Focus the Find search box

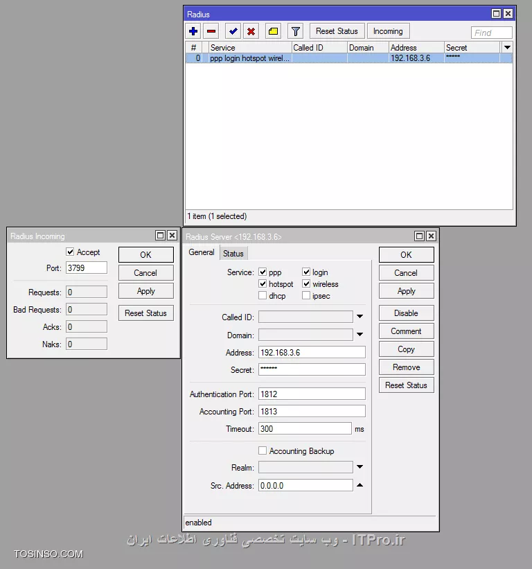[491, 33]
